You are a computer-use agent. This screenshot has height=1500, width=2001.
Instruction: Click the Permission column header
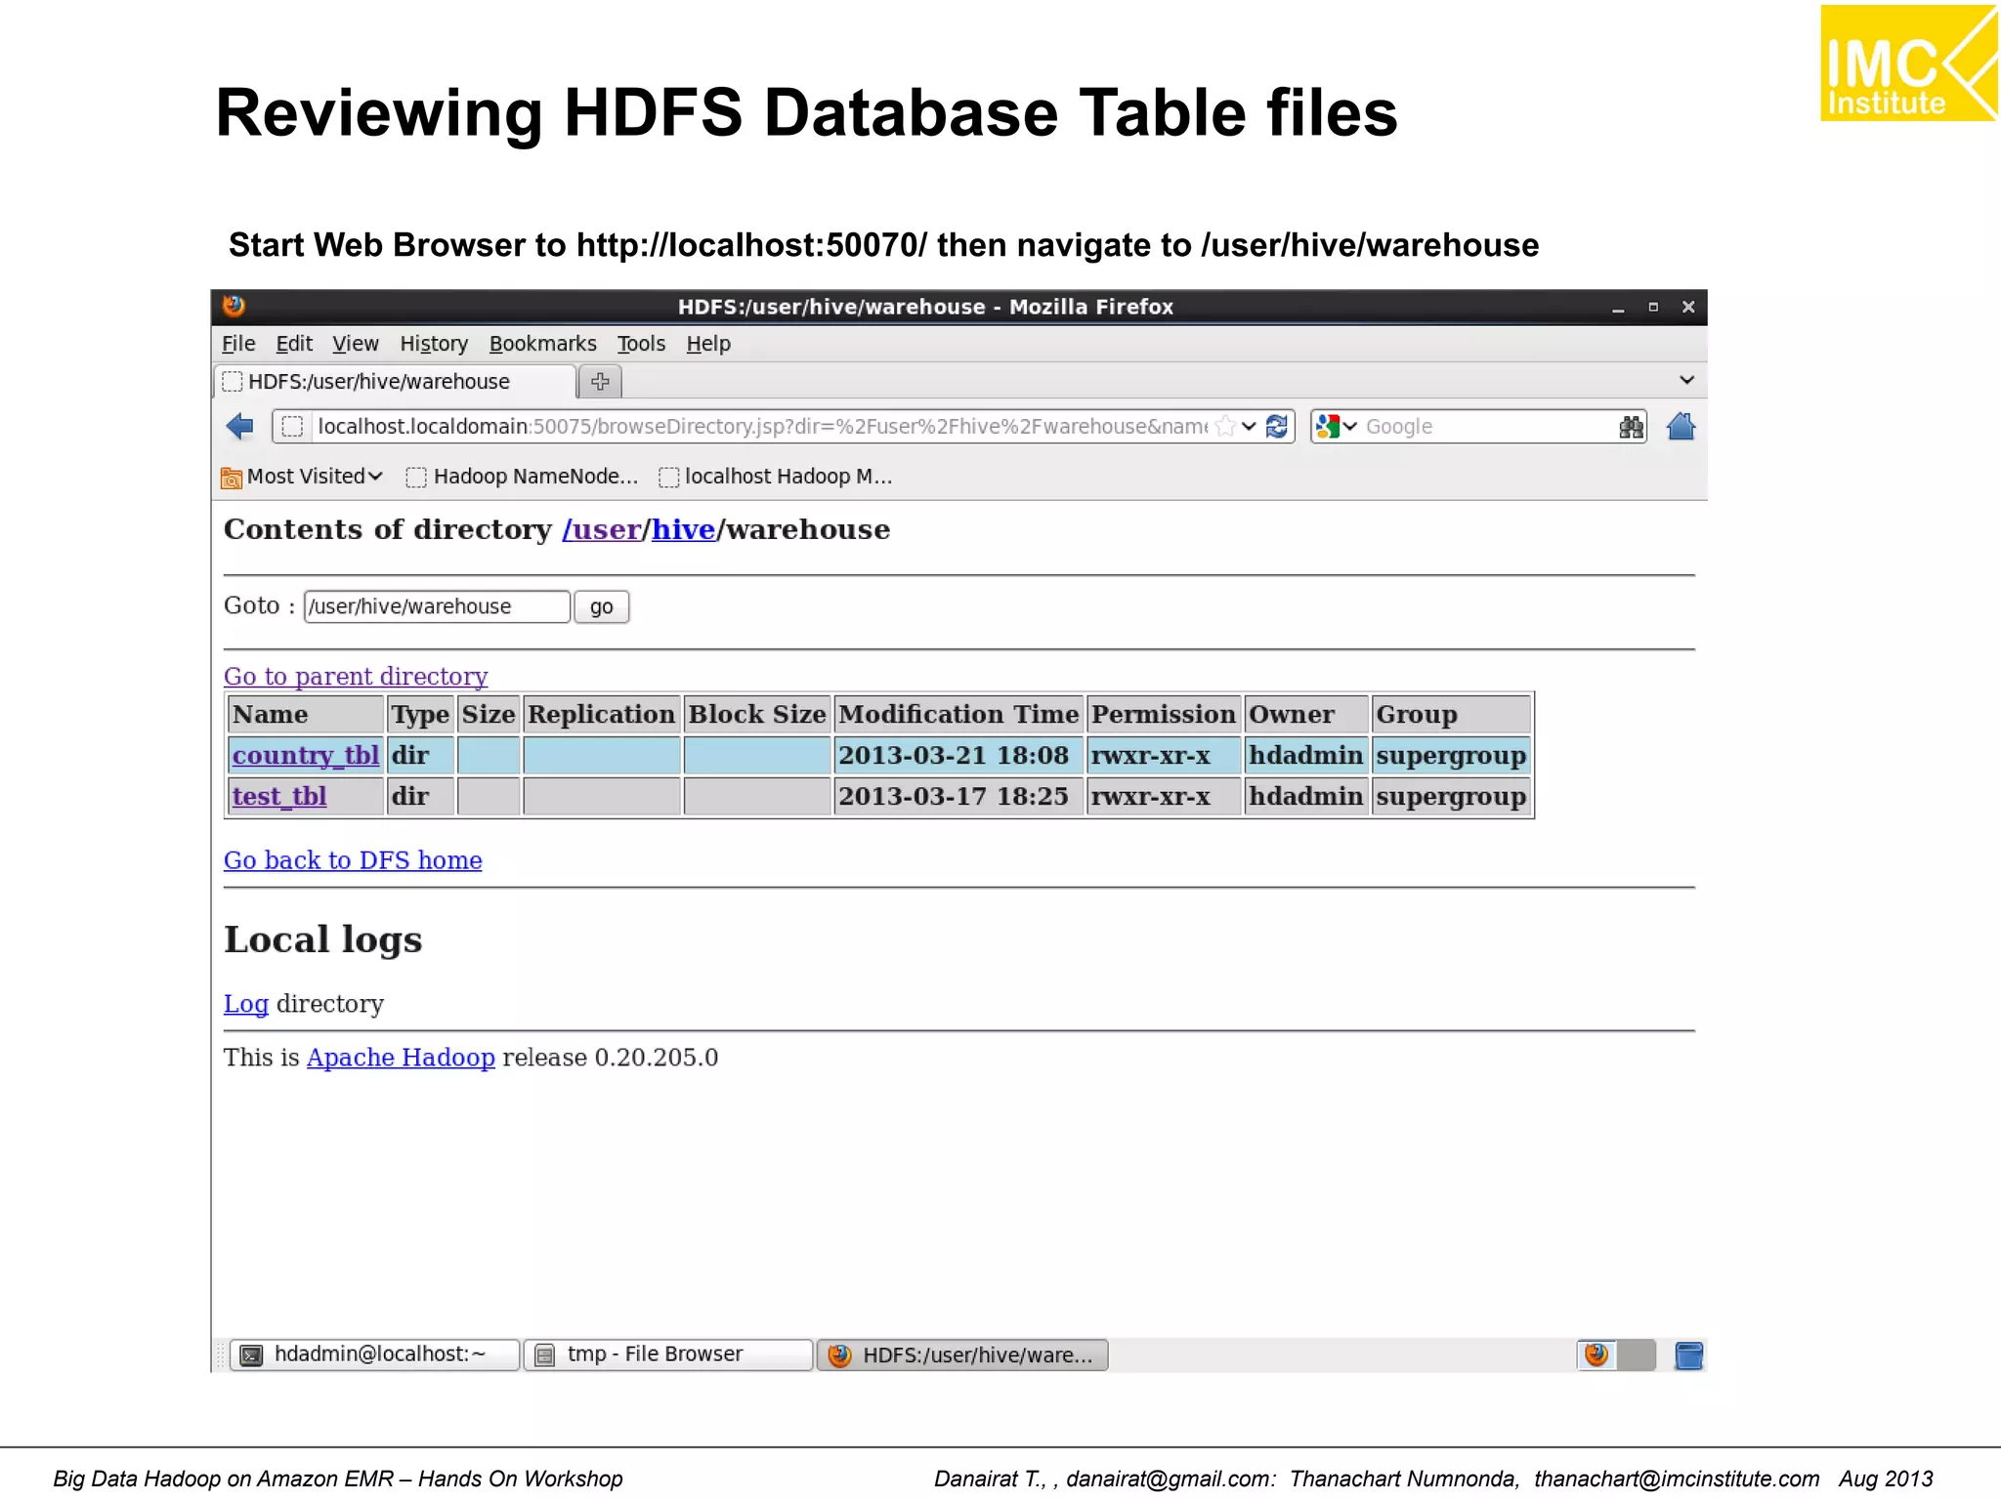(1164, 715)
